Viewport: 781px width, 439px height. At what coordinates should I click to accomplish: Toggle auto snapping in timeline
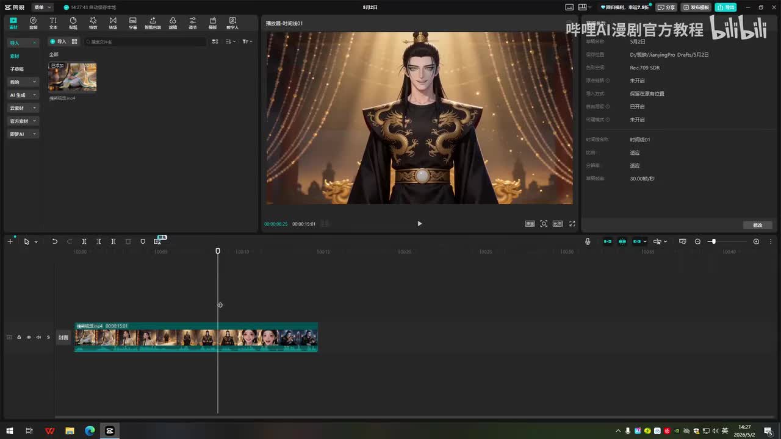coord(622,241)
